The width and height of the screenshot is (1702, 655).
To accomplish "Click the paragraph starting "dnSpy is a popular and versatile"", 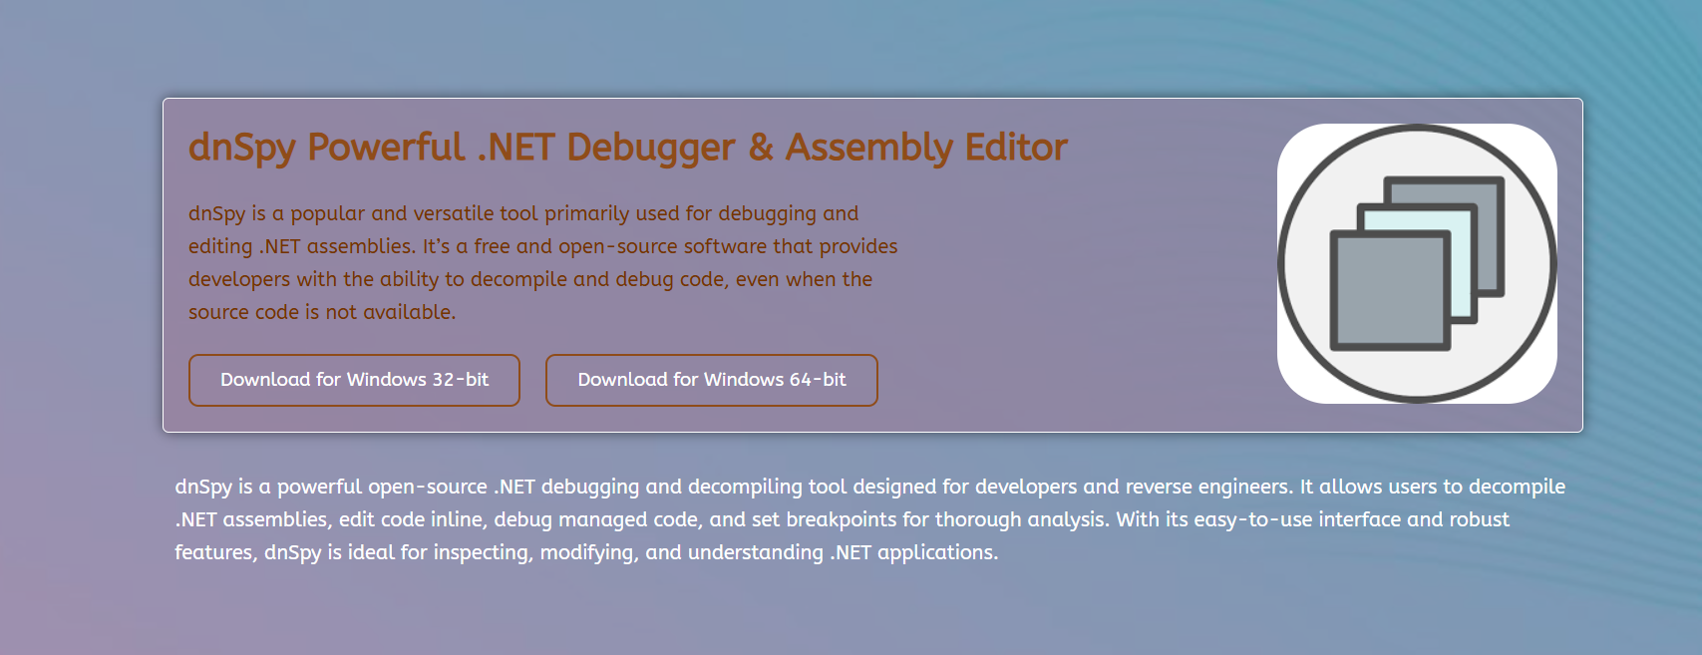I will (x=543, y=262).
